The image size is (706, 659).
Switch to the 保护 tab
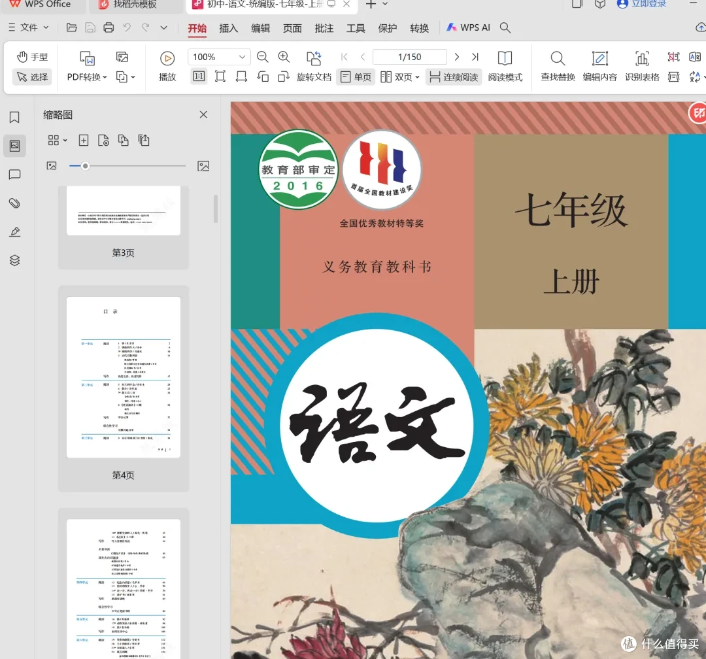pyautogui.click(x=388, y=28)
